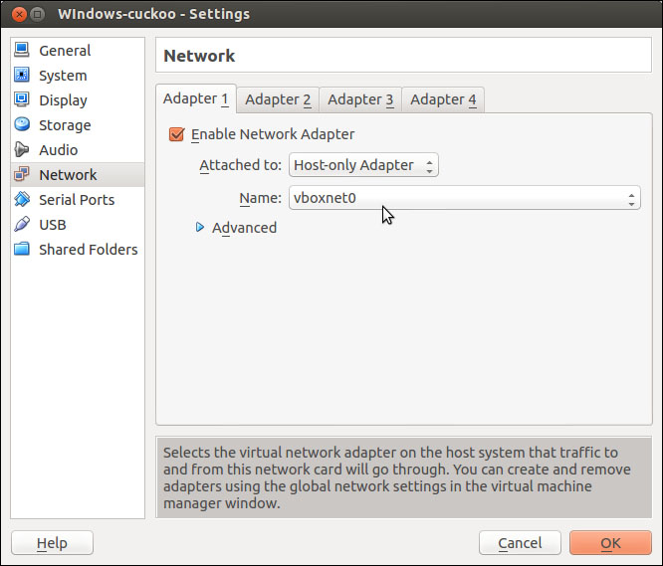Expand the Advanced section triangle

pos(199,227)
